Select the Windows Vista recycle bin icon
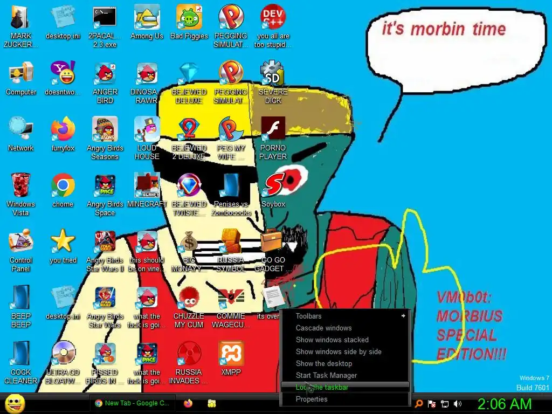 click(21, 195)
